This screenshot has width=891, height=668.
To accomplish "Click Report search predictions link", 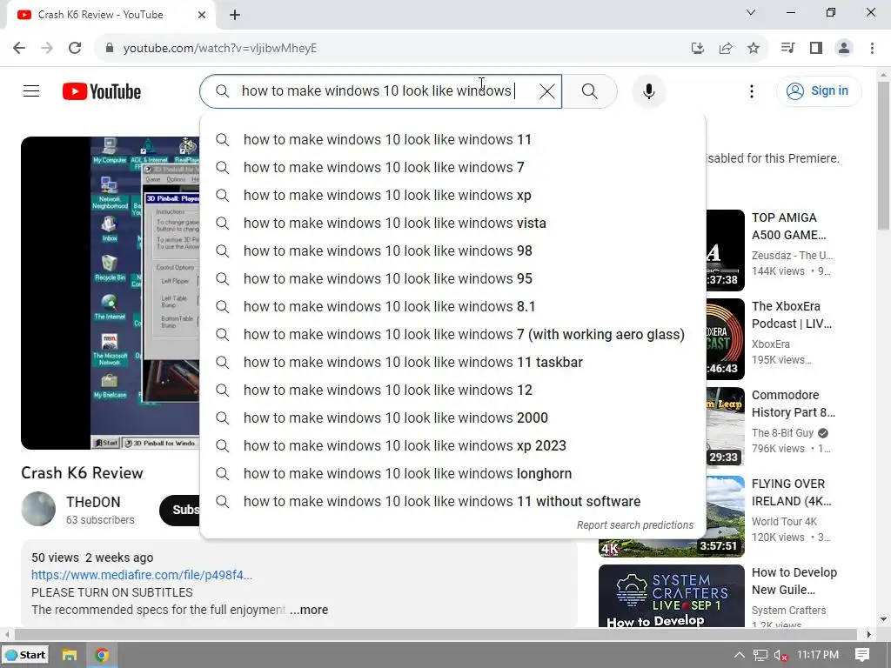I will click(x=634, y=524).
